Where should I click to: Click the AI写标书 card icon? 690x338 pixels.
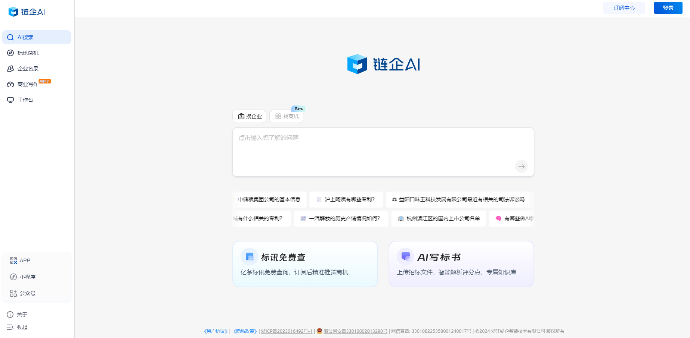pos(405,257)
